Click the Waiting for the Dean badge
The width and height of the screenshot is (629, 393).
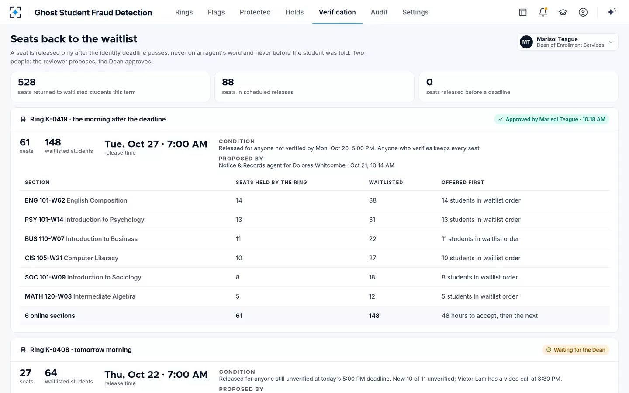point(576,350)
